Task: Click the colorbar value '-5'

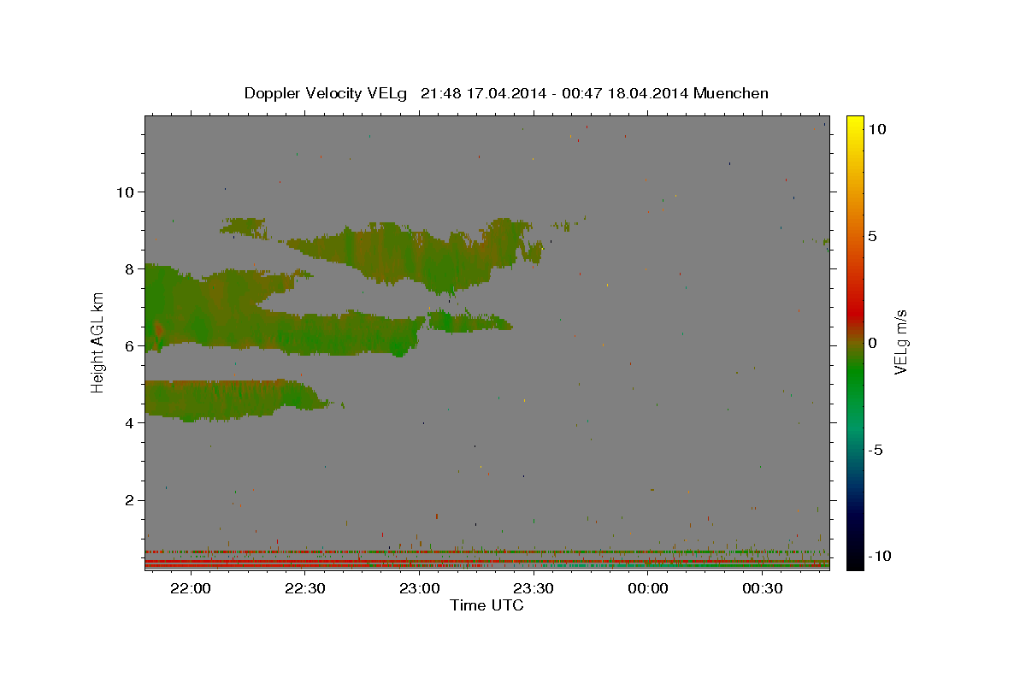Action: click(874, 450)
